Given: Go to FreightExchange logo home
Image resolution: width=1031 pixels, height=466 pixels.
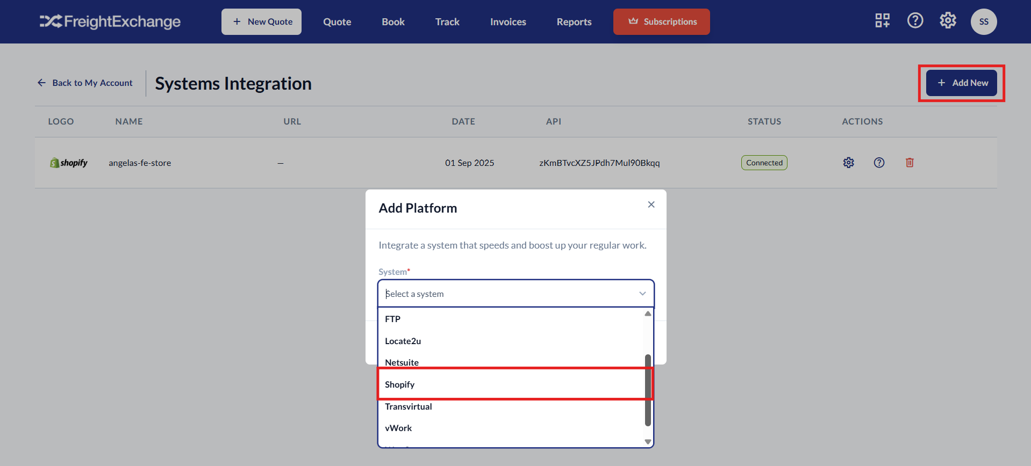Looking at the screenshot, I should (110, 21).
